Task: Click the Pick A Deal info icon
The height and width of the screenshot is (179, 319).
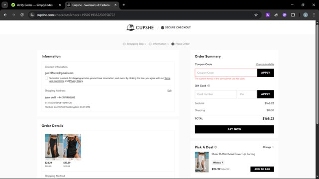Action: [216, 147]
